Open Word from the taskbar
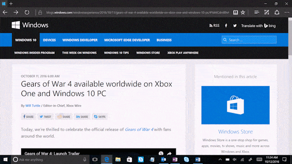Image resolution: width=292 pixels, height=164 pixels. pyautogui.click(x=198, y=159)
